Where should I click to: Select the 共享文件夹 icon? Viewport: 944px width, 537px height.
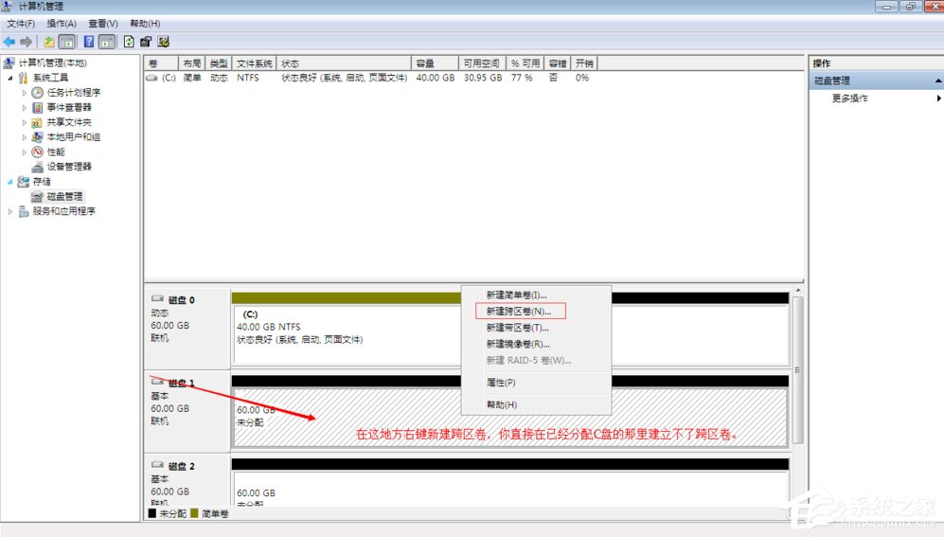[x=37, y=122]
